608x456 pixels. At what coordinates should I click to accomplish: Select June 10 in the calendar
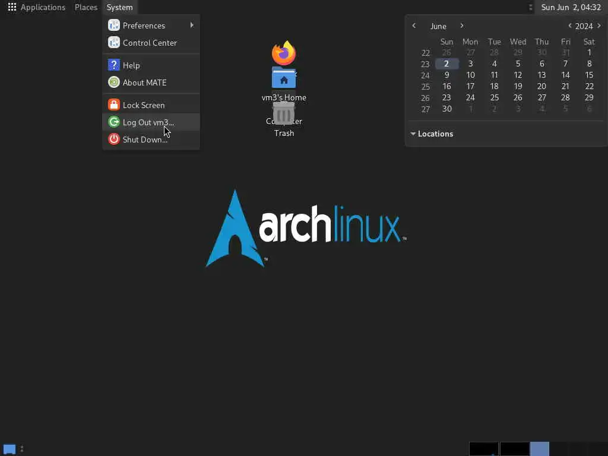coord(470,75)
